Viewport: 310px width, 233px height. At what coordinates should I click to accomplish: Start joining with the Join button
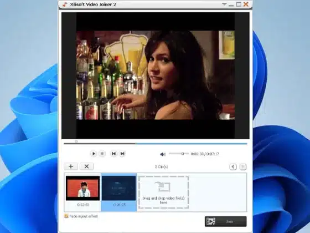coord(226,221)
